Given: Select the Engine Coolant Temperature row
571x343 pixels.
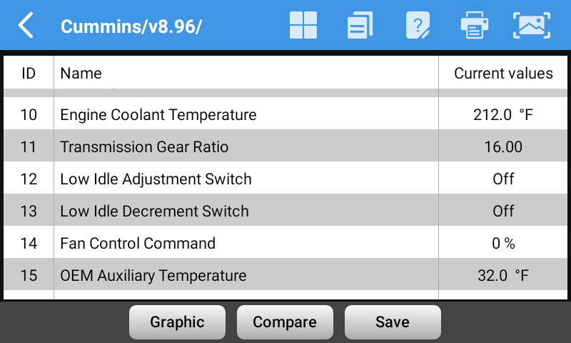Looking at the screenshot, I should (x=158, y=114).
